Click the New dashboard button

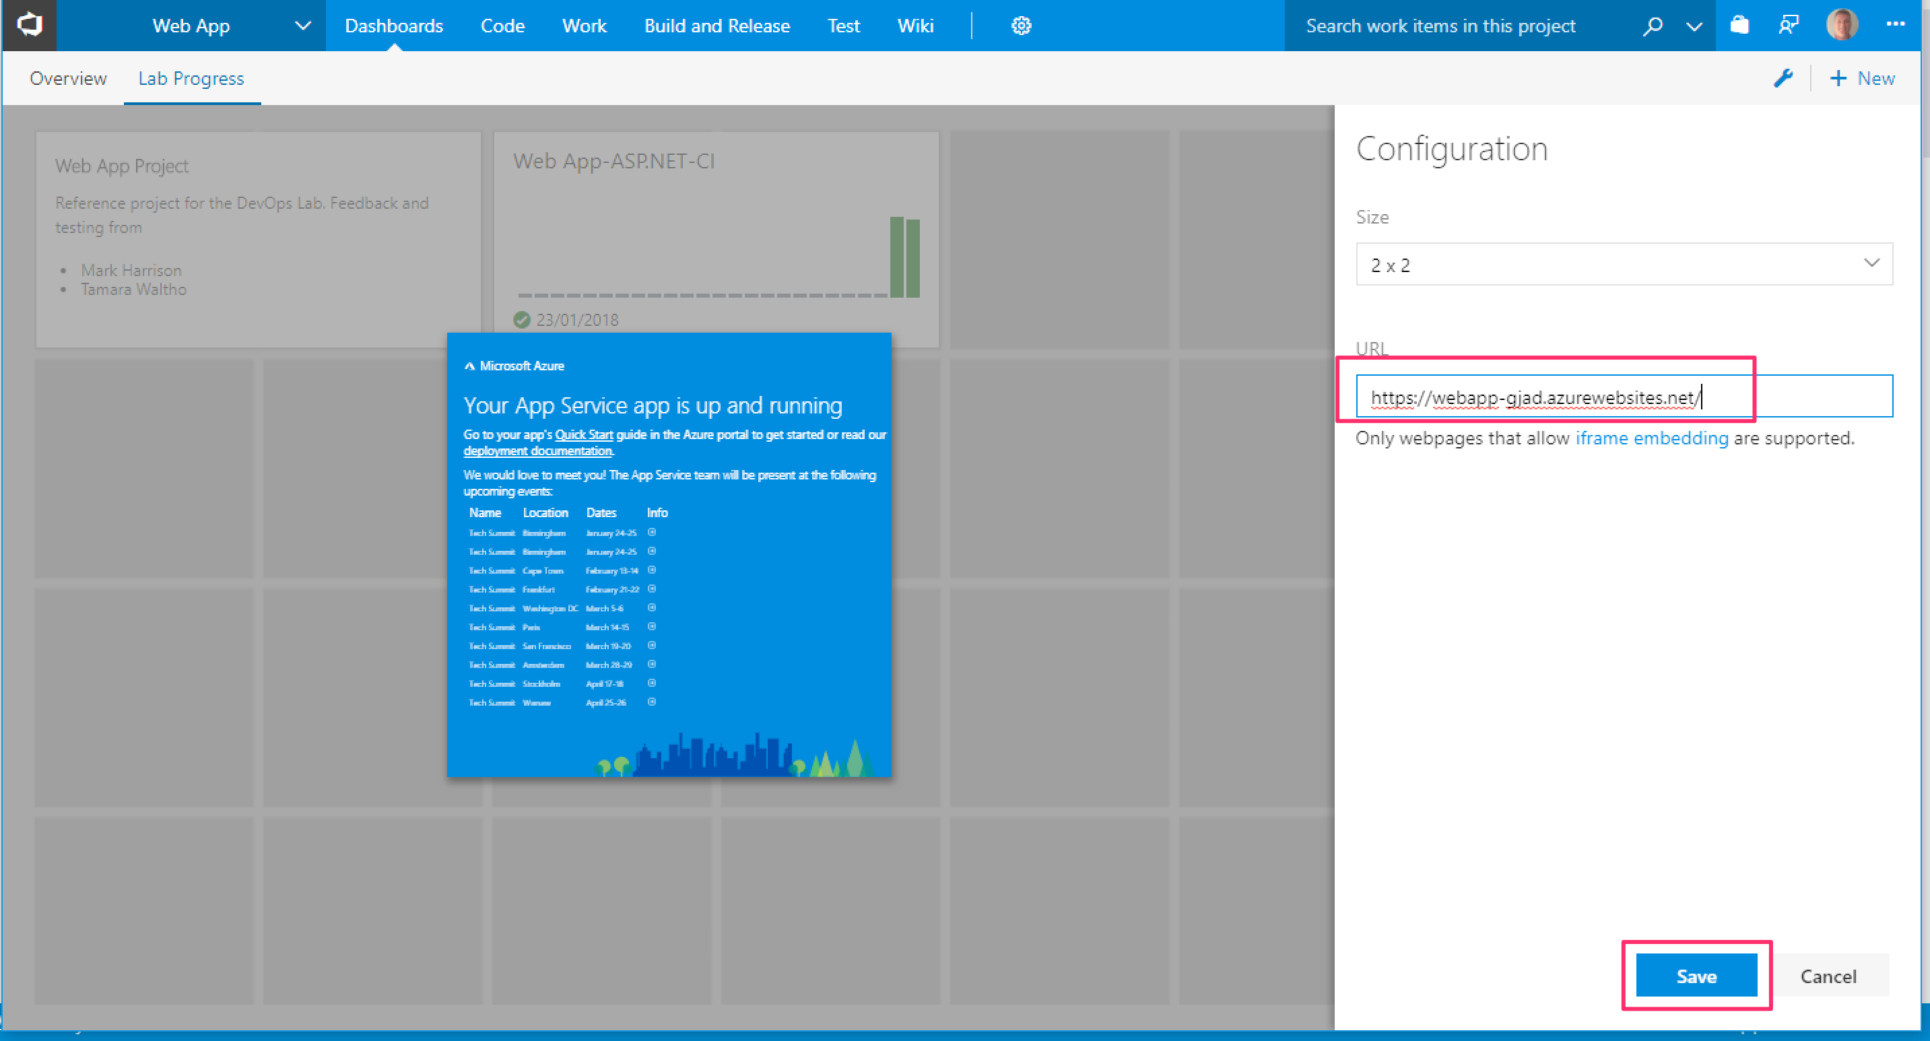pyautogui.click(x=1862, y=78)
